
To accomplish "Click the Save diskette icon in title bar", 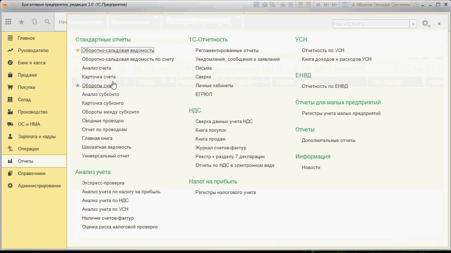I will (256, 5).
